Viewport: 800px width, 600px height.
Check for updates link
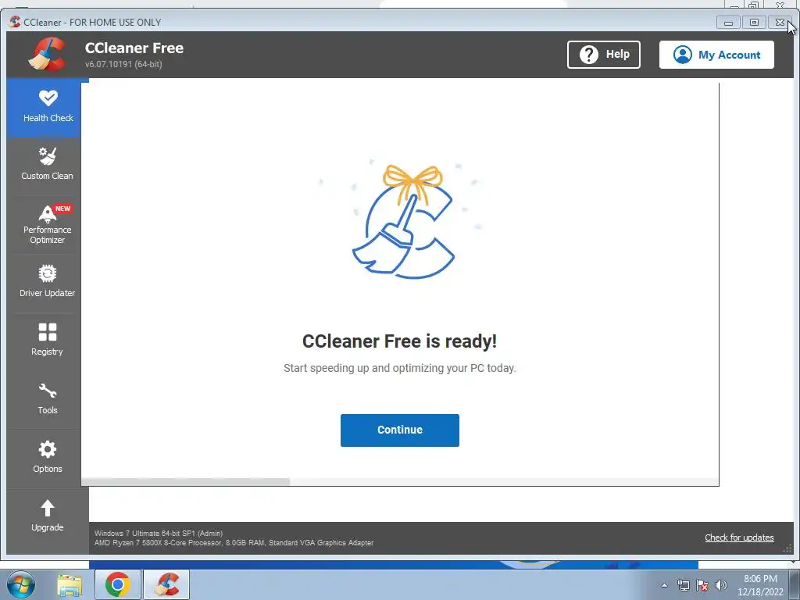click(x=739, y=537)
